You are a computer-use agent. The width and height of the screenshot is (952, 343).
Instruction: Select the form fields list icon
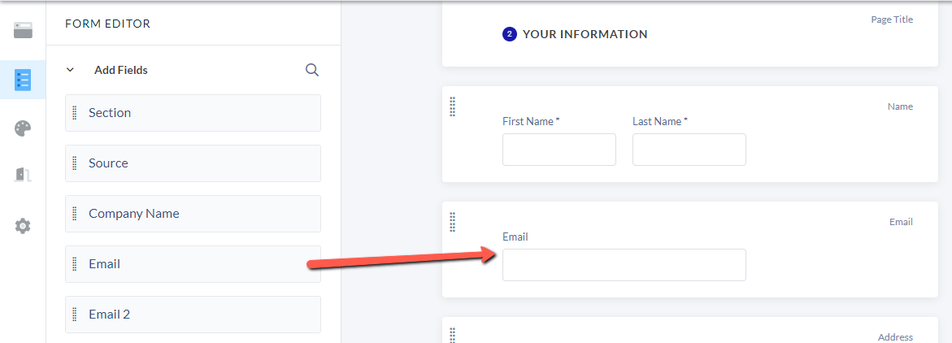(23, 80)
